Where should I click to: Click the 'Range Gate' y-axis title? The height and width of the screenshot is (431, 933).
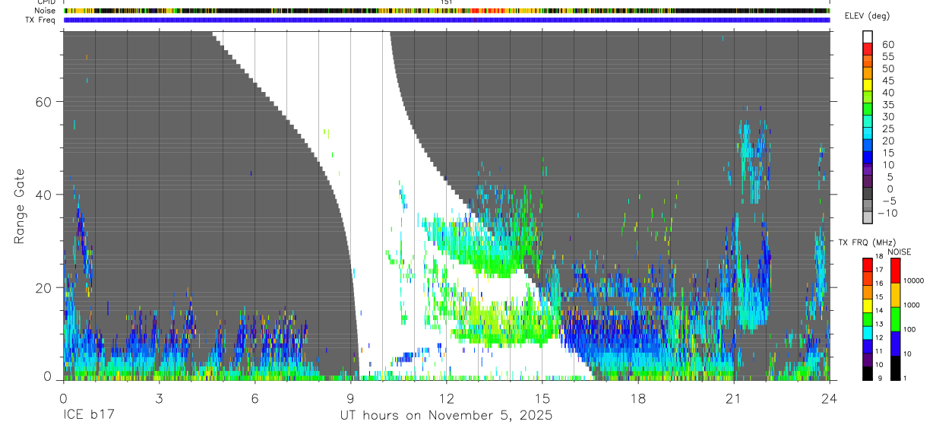(x=20, y=205)
